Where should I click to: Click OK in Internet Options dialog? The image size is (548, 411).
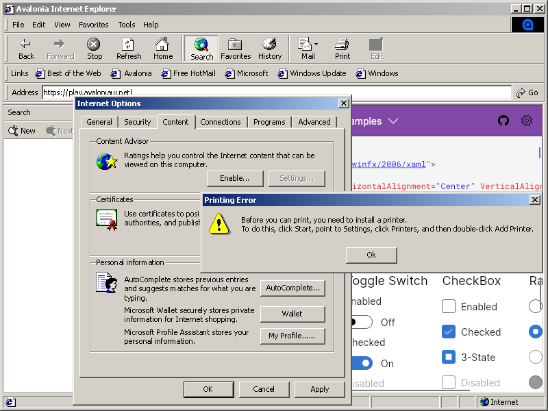(x=209, y=389)
